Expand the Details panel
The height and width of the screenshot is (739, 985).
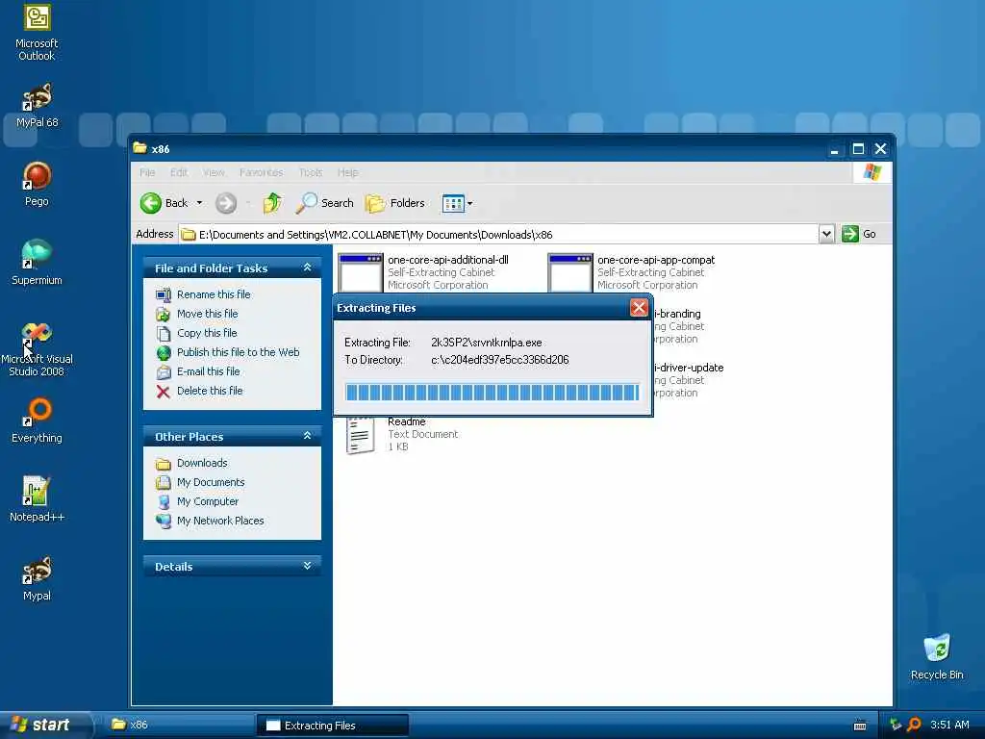tap(307, 566)
